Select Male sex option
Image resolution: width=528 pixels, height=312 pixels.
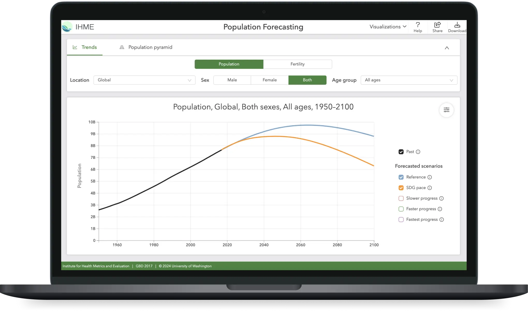click(232, 80)
